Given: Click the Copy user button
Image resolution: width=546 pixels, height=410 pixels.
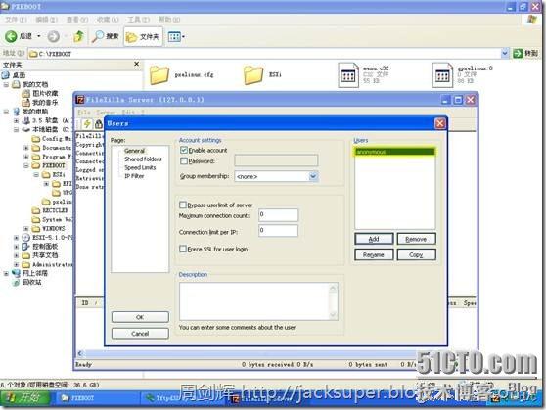Looking at the screenshot, I should tap(416, 254).
